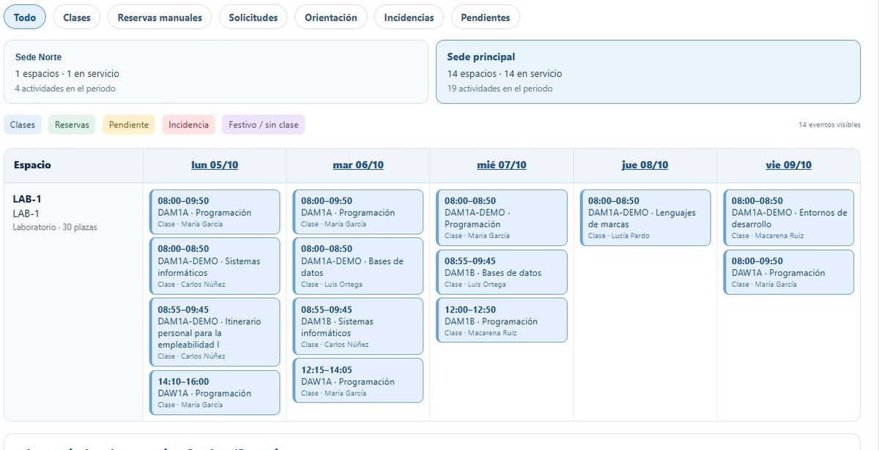Open Thursday DAM1A-DEMO Lenguajes de marcas event
The image size is (879, 450).
point(645,218)
